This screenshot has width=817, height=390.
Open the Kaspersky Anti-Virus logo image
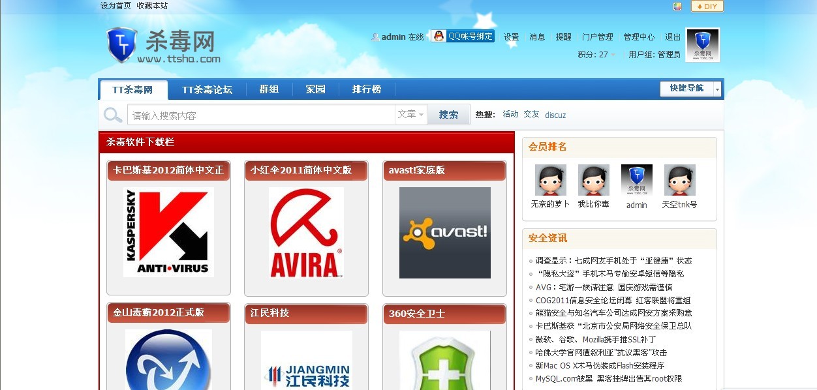[169, 232]
